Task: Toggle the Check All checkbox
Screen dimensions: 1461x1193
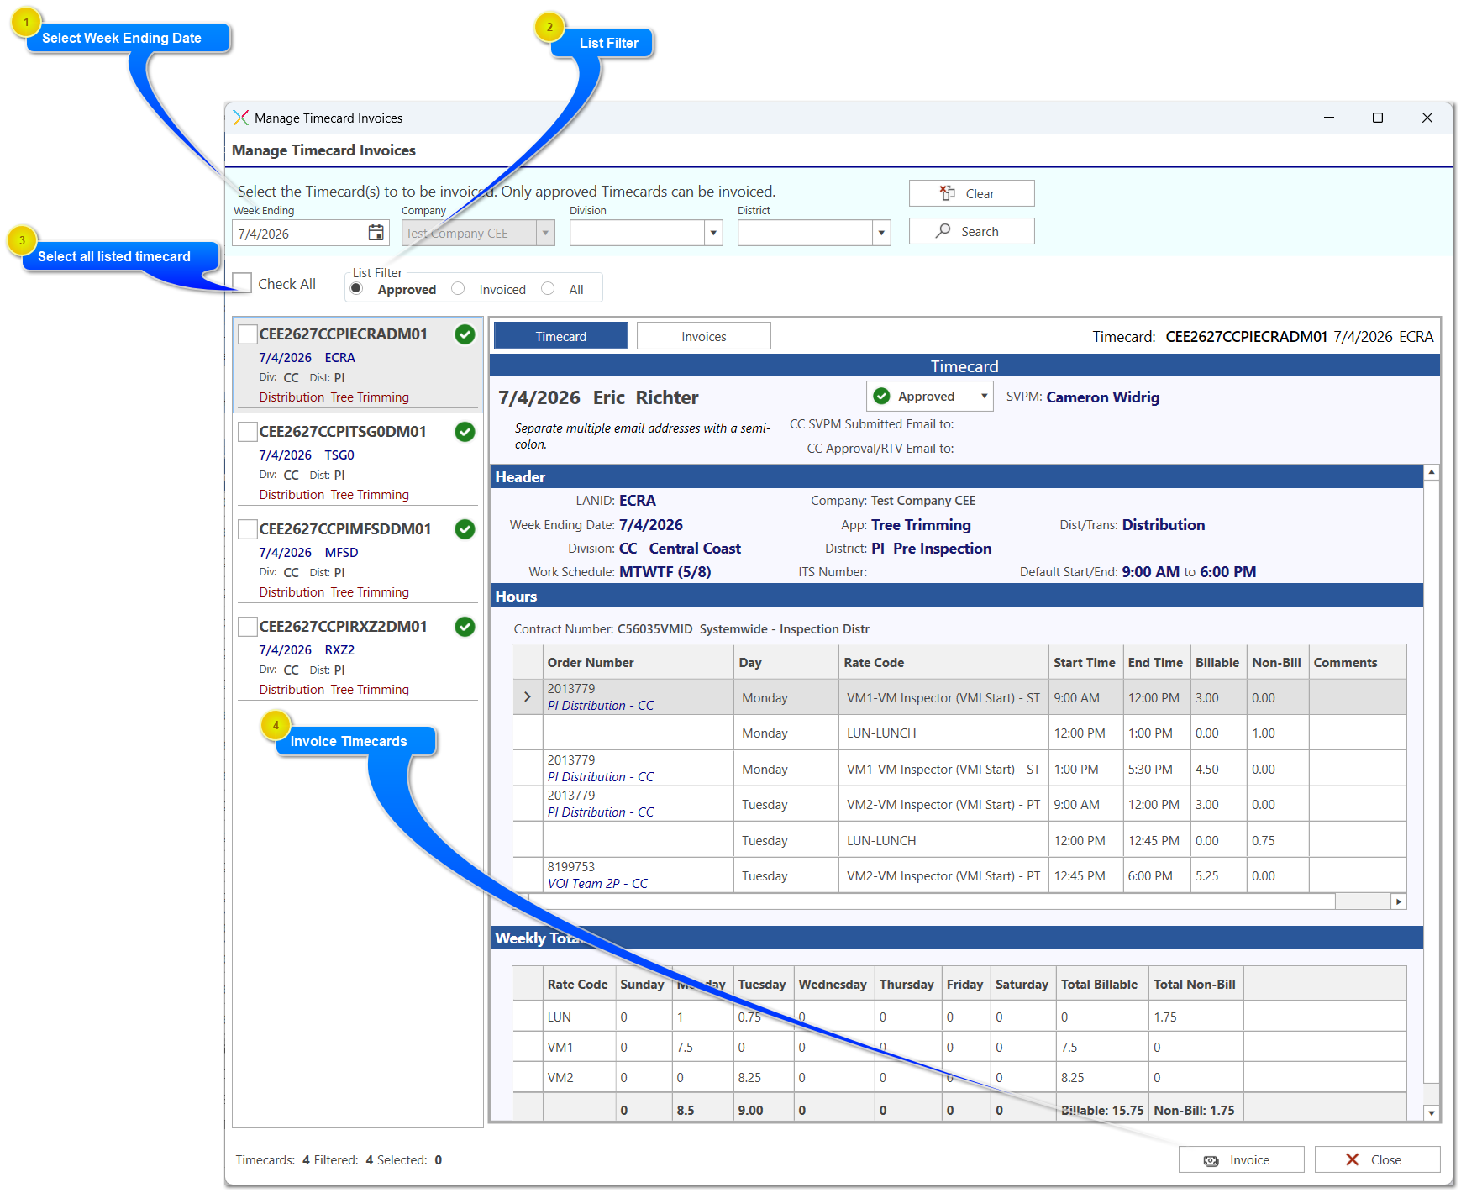Action: coord(242,283)
